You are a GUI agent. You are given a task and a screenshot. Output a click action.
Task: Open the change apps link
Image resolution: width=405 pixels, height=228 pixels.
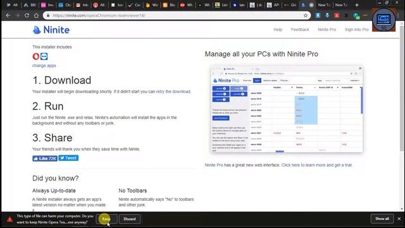pyautogui.click(x=44, y=66)
